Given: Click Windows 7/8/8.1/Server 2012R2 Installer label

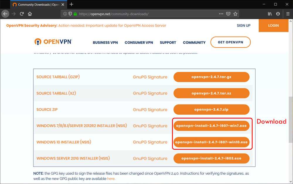Looking at the screenshot, I should [x=82, y=126].
